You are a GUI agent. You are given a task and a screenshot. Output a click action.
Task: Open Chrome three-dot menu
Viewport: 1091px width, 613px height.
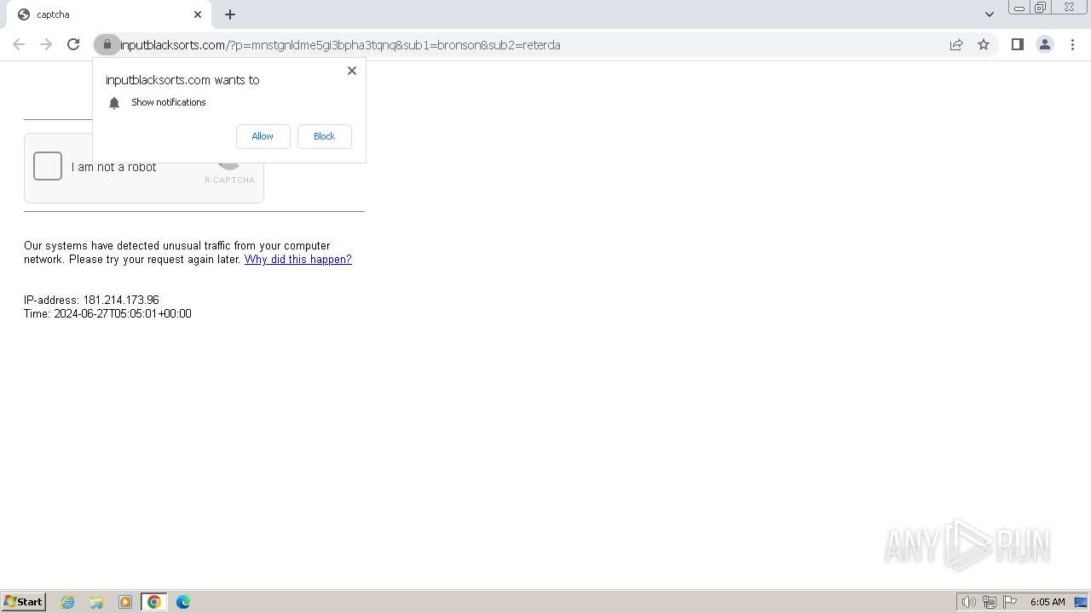[1072, 44]
